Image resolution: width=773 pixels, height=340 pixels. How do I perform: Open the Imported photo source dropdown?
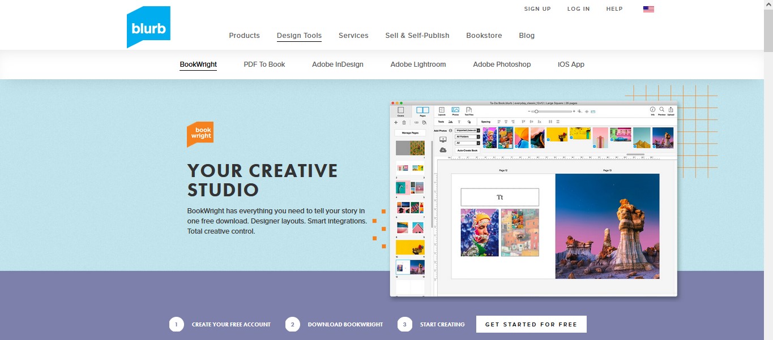(467, 131)
